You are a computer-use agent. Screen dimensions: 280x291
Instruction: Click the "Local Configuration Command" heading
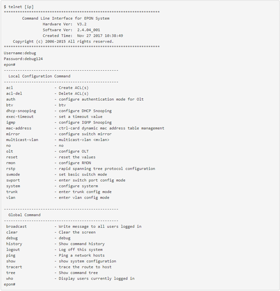click(x=39, y=76)
